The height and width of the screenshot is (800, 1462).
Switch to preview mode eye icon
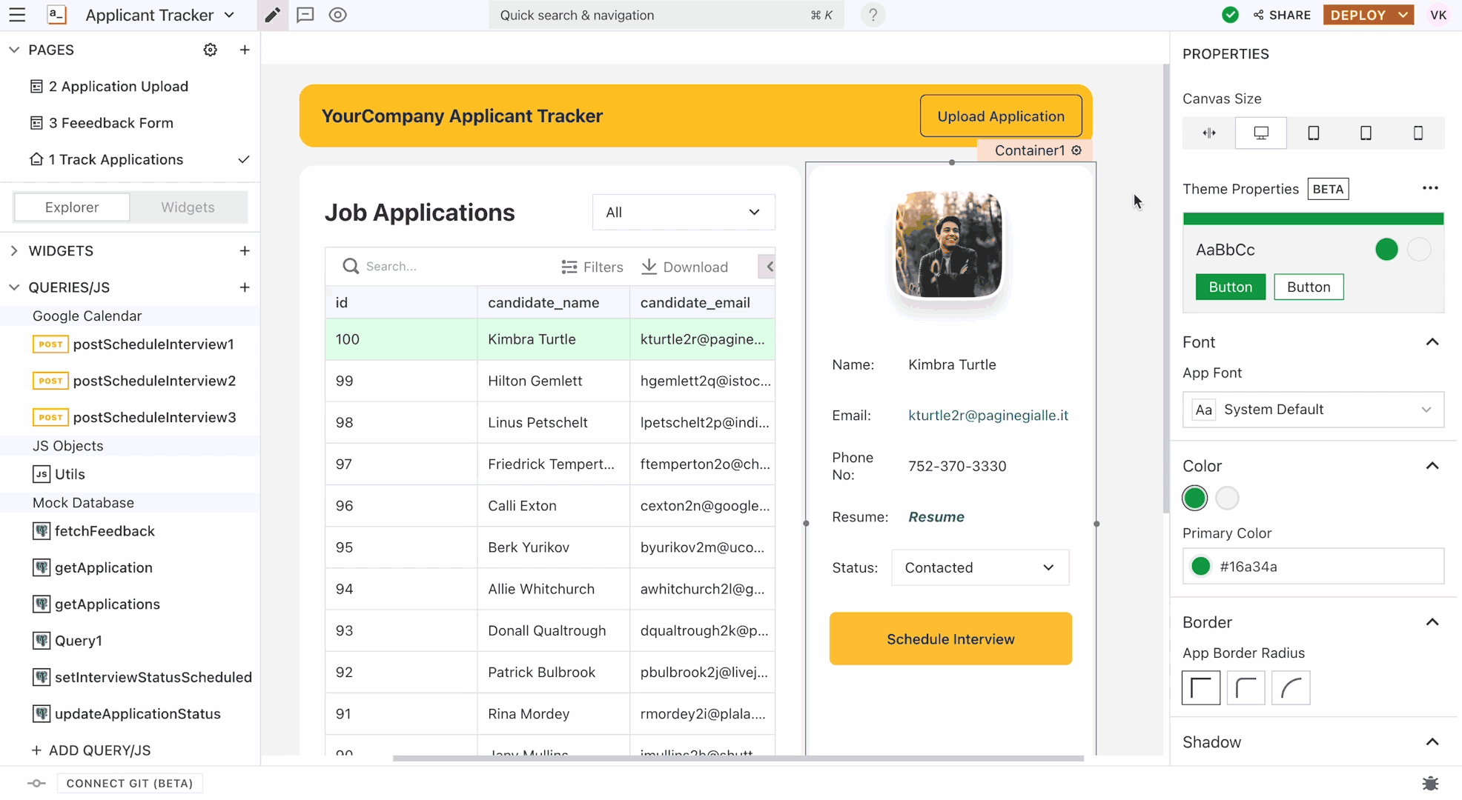[337, 15]
